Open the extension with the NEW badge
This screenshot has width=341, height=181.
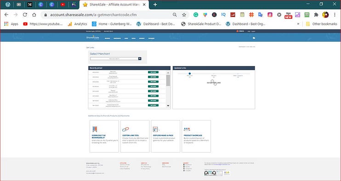coord(288,15)
